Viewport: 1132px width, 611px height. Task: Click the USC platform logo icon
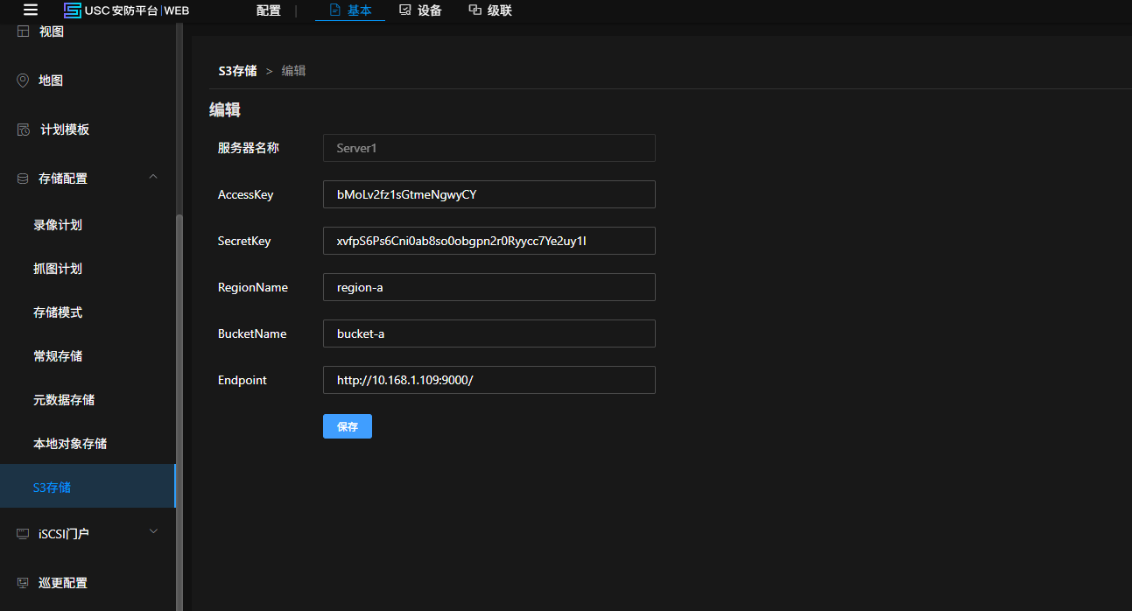click(73, 11)
